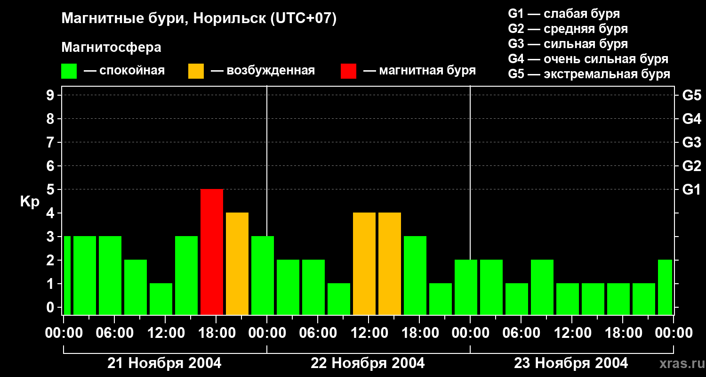Click the right-axis G1 label

[x=691, y=189]
